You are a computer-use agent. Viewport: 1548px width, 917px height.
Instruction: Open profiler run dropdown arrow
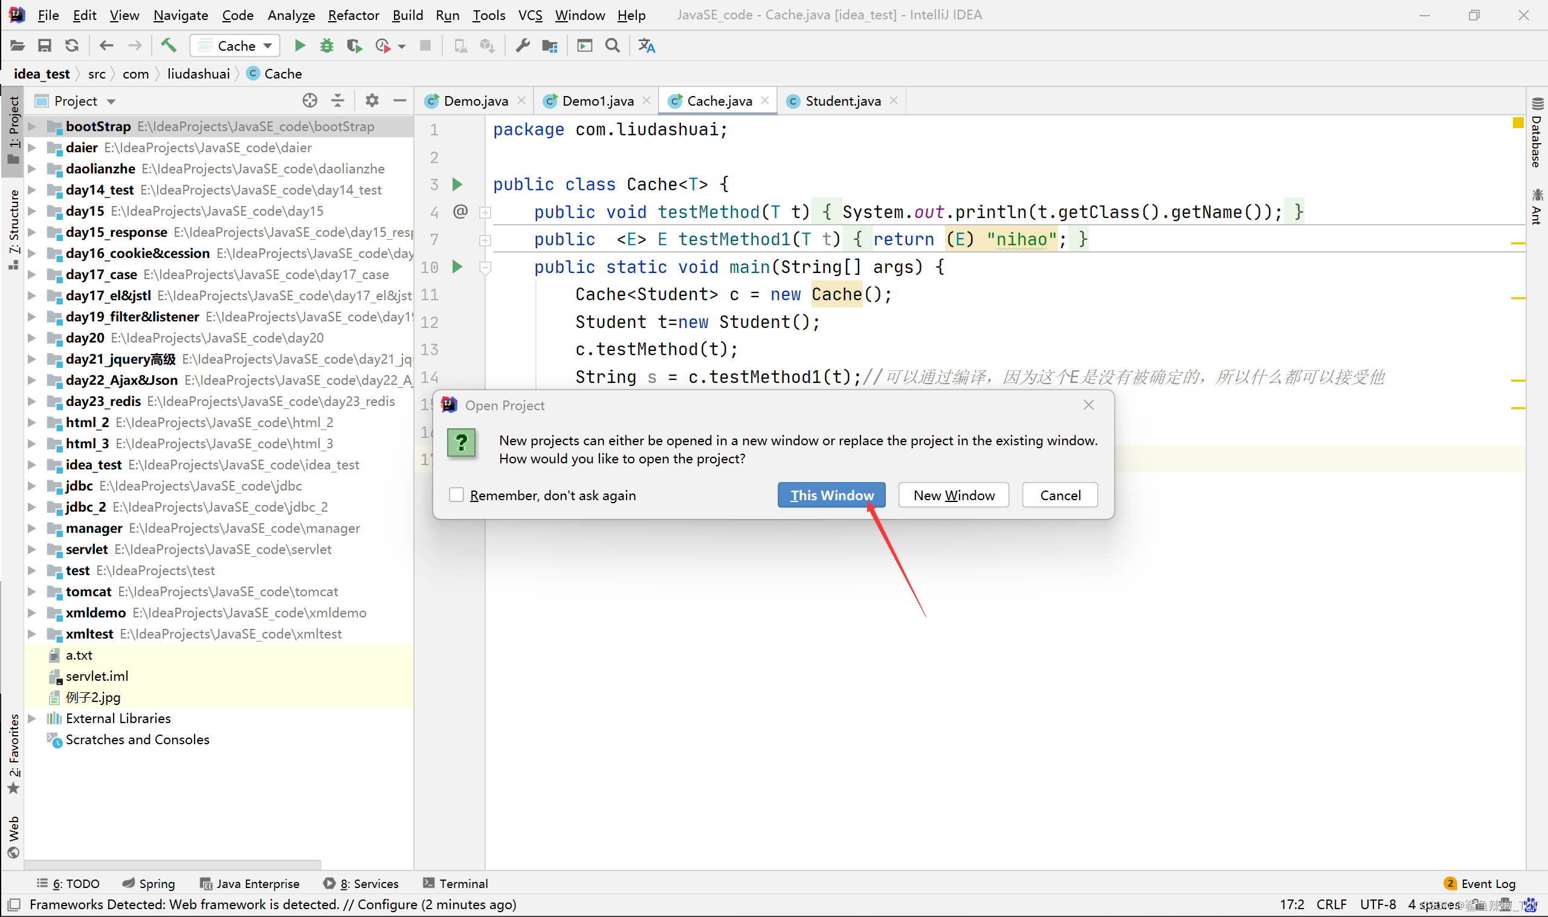coord(402,47)
